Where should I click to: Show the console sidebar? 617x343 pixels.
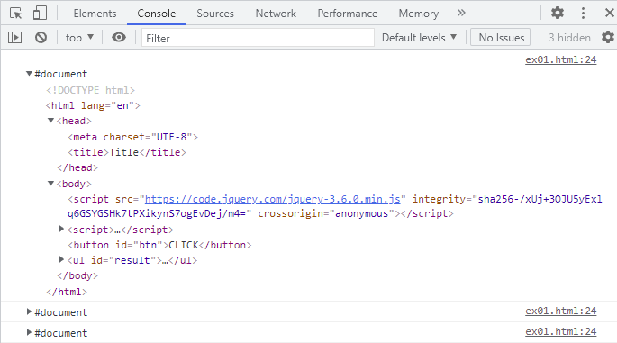coord(15,38)
